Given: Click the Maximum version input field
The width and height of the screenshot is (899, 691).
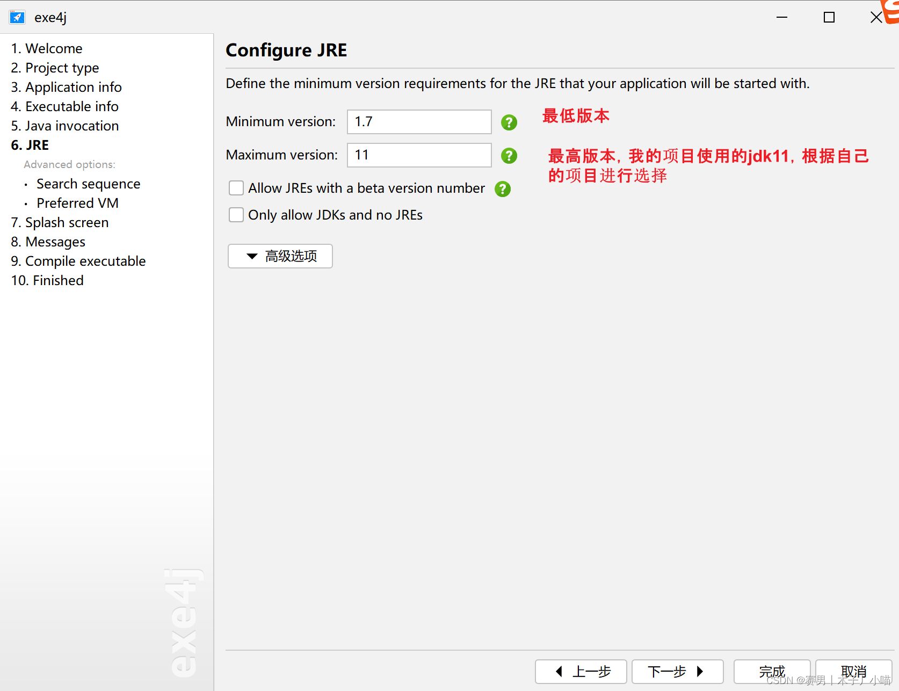Looking at the screenshot, I should click(x=419, y=155).
